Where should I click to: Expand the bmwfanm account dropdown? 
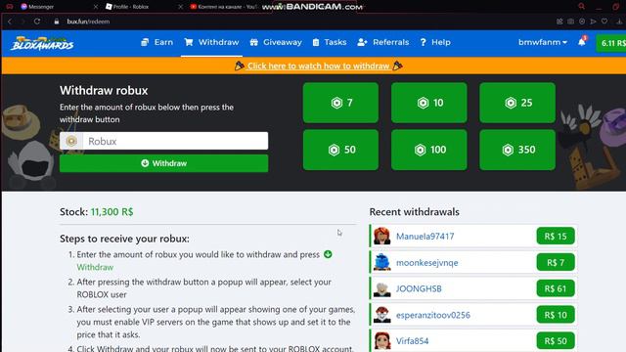click(543, 42)
